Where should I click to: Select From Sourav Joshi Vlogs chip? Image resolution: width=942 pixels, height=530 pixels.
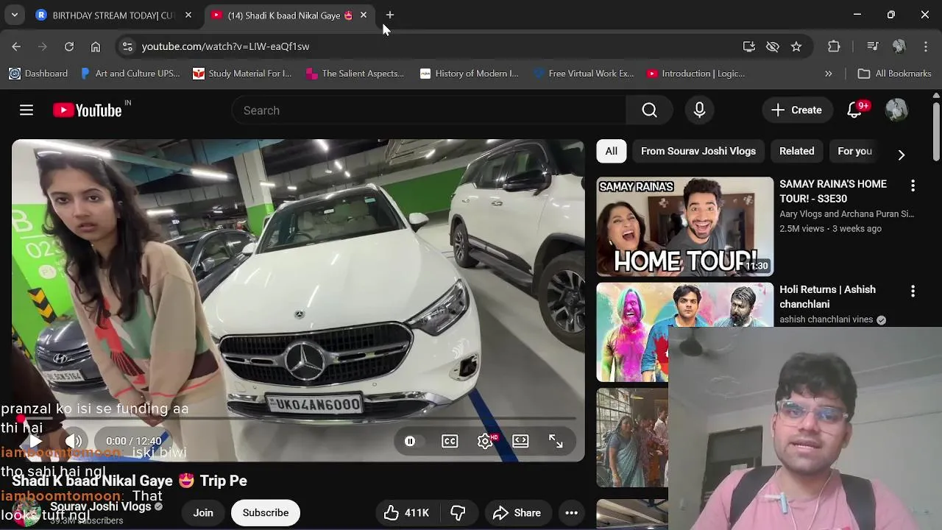pos(698,151)
